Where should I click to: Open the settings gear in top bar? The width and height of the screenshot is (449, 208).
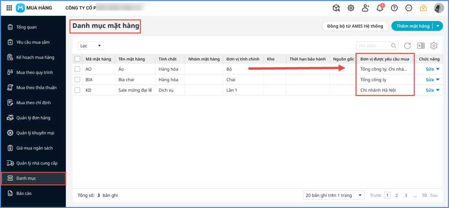pyautogui.click(x=351, y=8)
